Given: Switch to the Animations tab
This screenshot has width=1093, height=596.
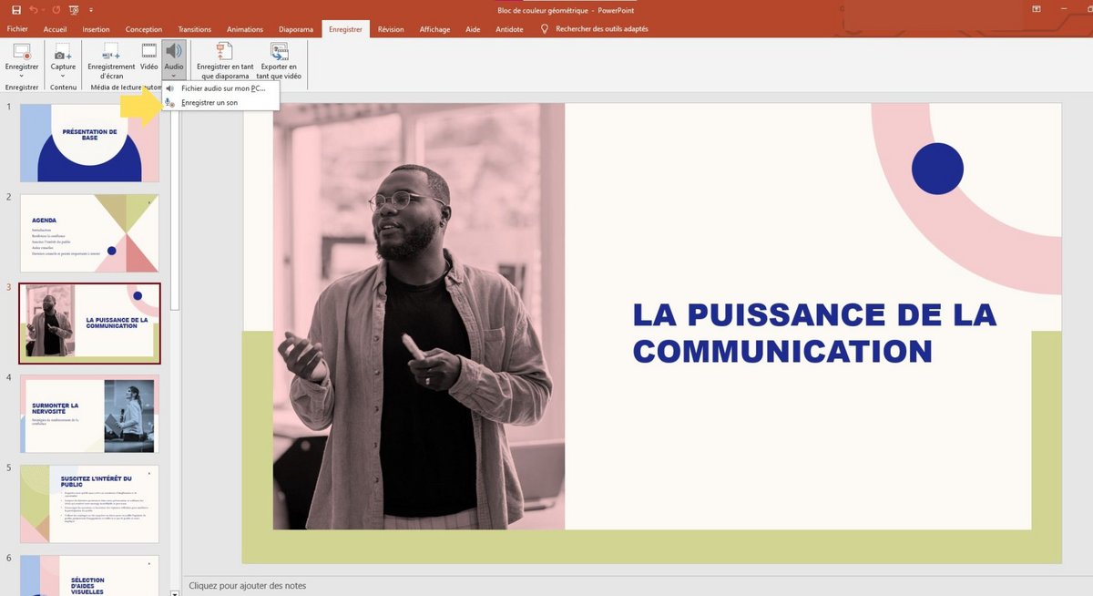Looking at the screenshot, I should click(x=244, y=29).
